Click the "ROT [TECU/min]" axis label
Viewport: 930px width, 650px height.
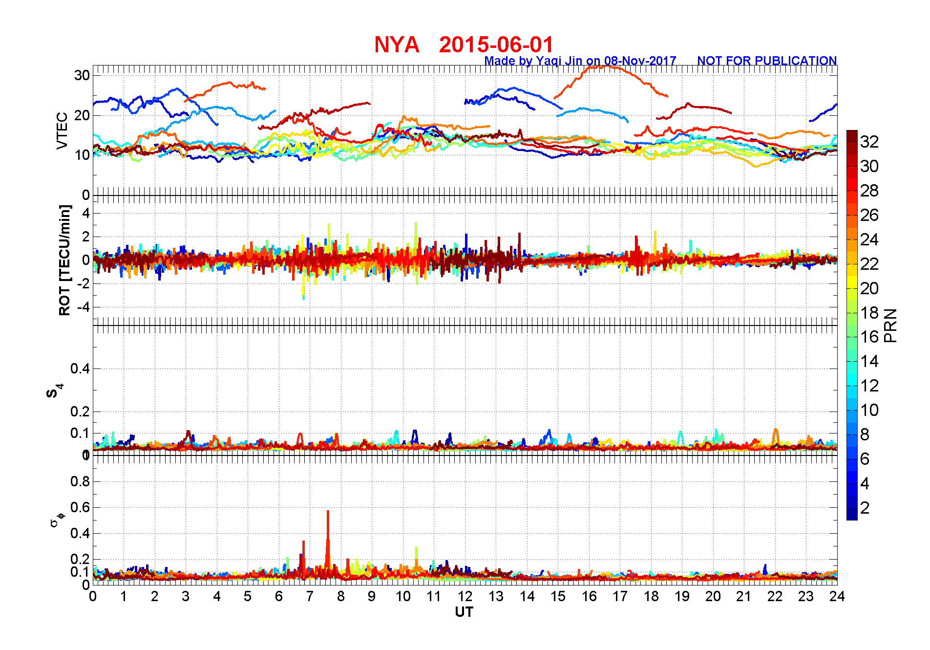point(64,260)
